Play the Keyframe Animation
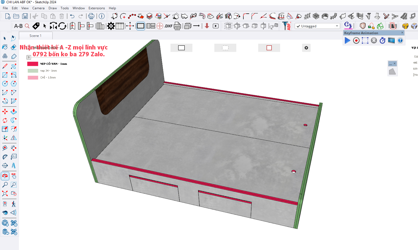The width and height of the screenshot is (418, 250). (347, 40)
